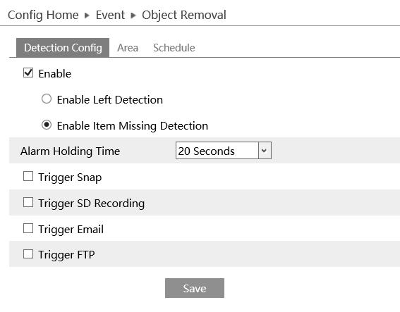The image size is (400, 312).
Task: Uncheck the Enable checkbox
Action: [x=28, y=73]
